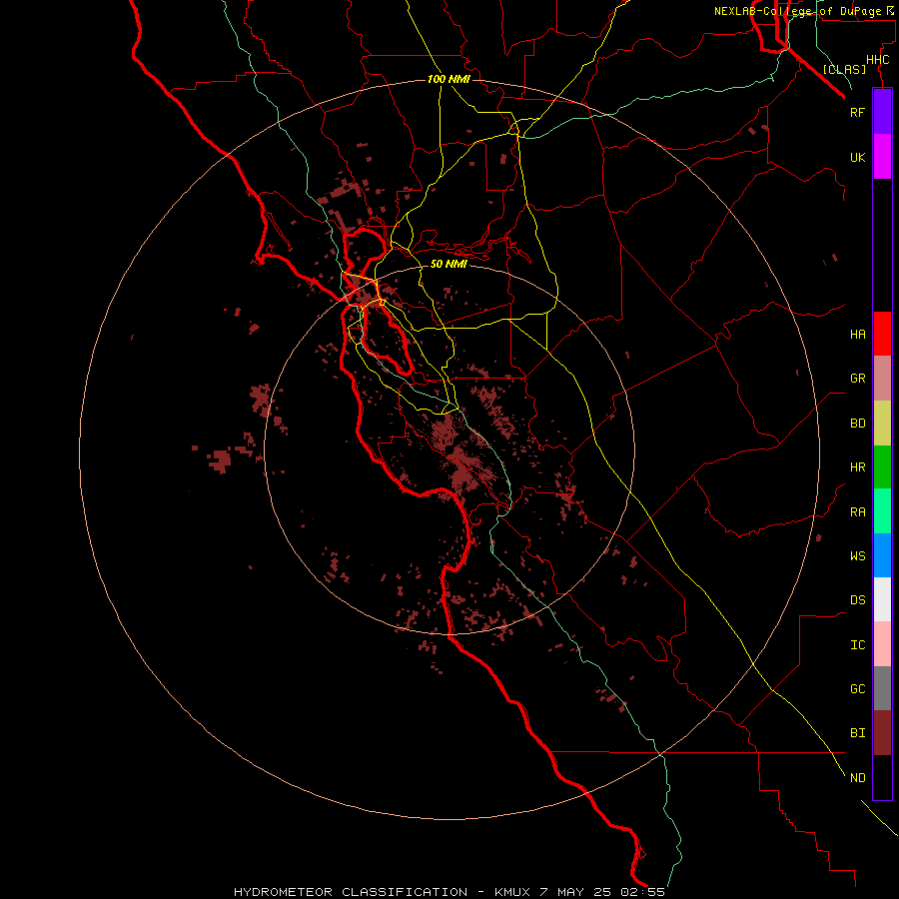Click the red HA color swatch
Image resolution: width=899 pixels, height=899 pixels.
point(882,334)
